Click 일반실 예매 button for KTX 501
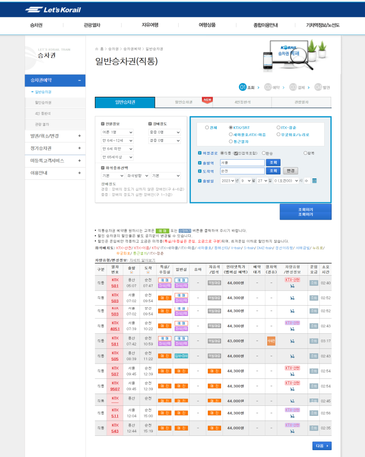The image size is (365, 457). [181, 280]
